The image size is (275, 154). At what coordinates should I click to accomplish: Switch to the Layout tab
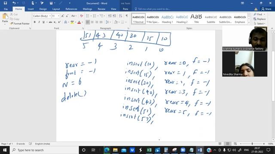pyautogui.click(x=56, y=9)
